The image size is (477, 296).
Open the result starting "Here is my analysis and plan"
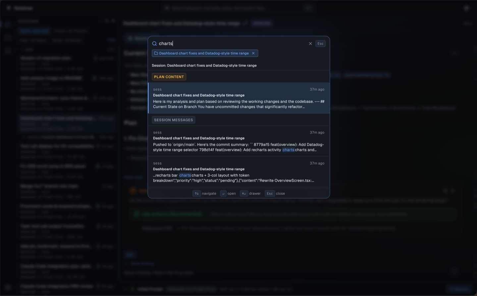[239, 98]
